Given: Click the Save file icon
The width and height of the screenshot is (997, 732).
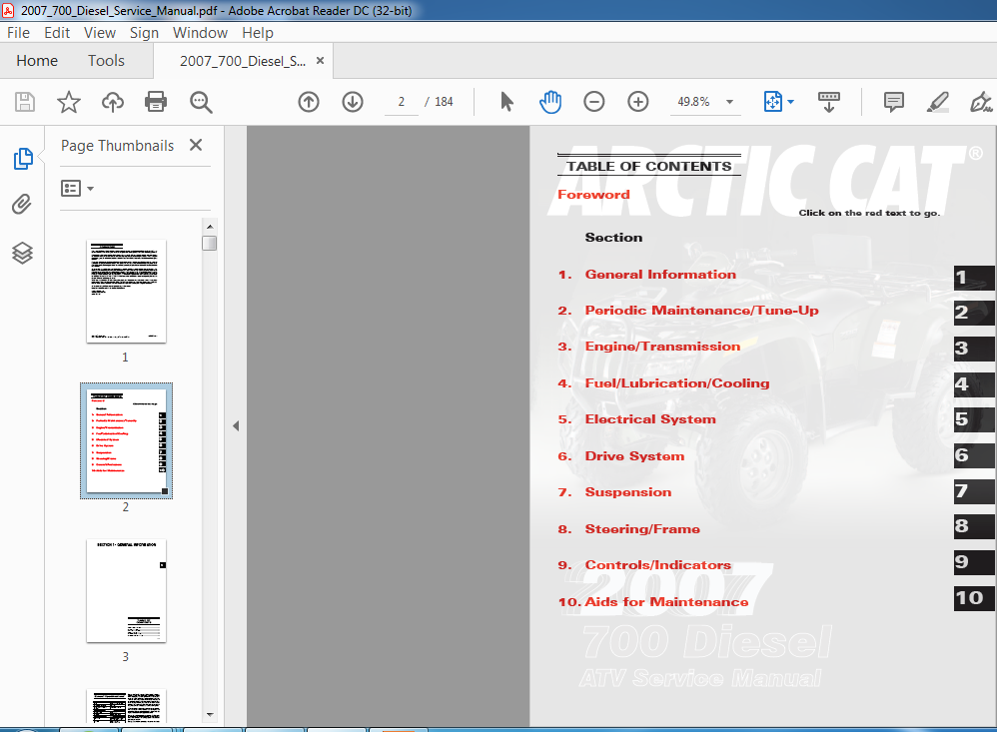Looking at the screenshot, I should tap(25, 102).
